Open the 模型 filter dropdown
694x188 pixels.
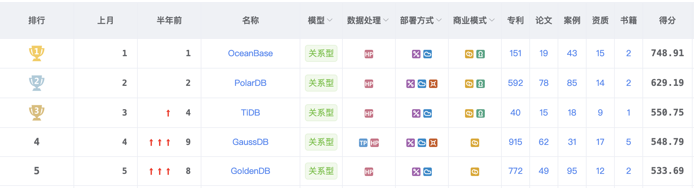330,20
